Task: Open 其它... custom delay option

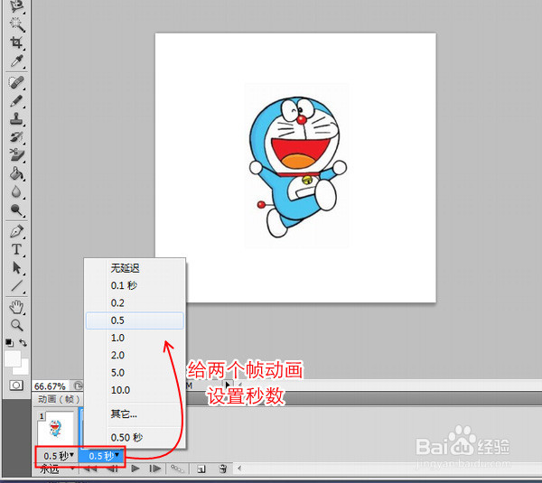Action: pyautogui.click(x=135, y=413)
